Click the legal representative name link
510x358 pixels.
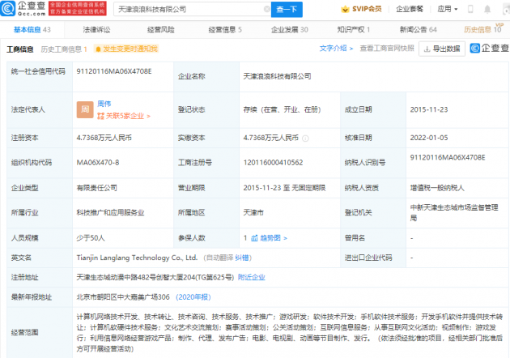pos(104,104)
